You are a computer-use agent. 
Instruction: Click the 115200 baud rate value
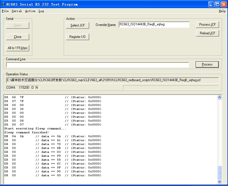click(25, 88)
